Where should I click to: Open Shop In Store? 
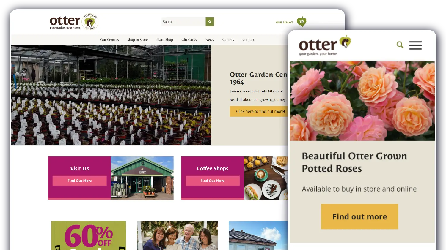[x=137, y=39]
